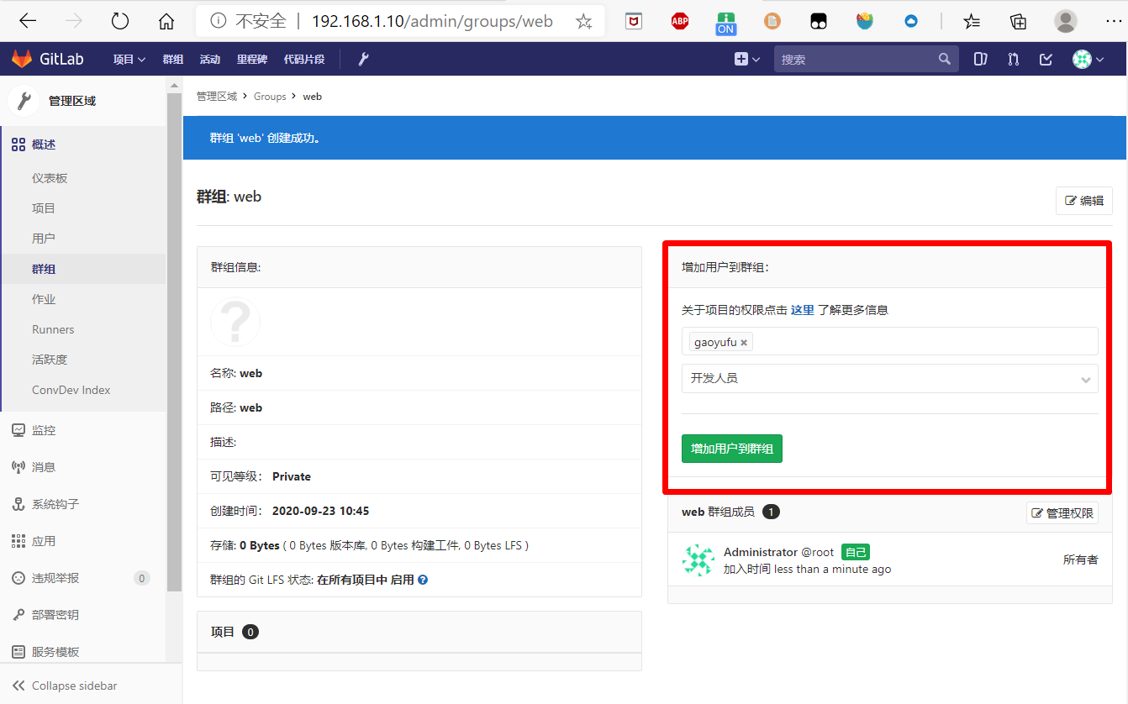Open the 代码片段 navbar menu

(304, 59)
